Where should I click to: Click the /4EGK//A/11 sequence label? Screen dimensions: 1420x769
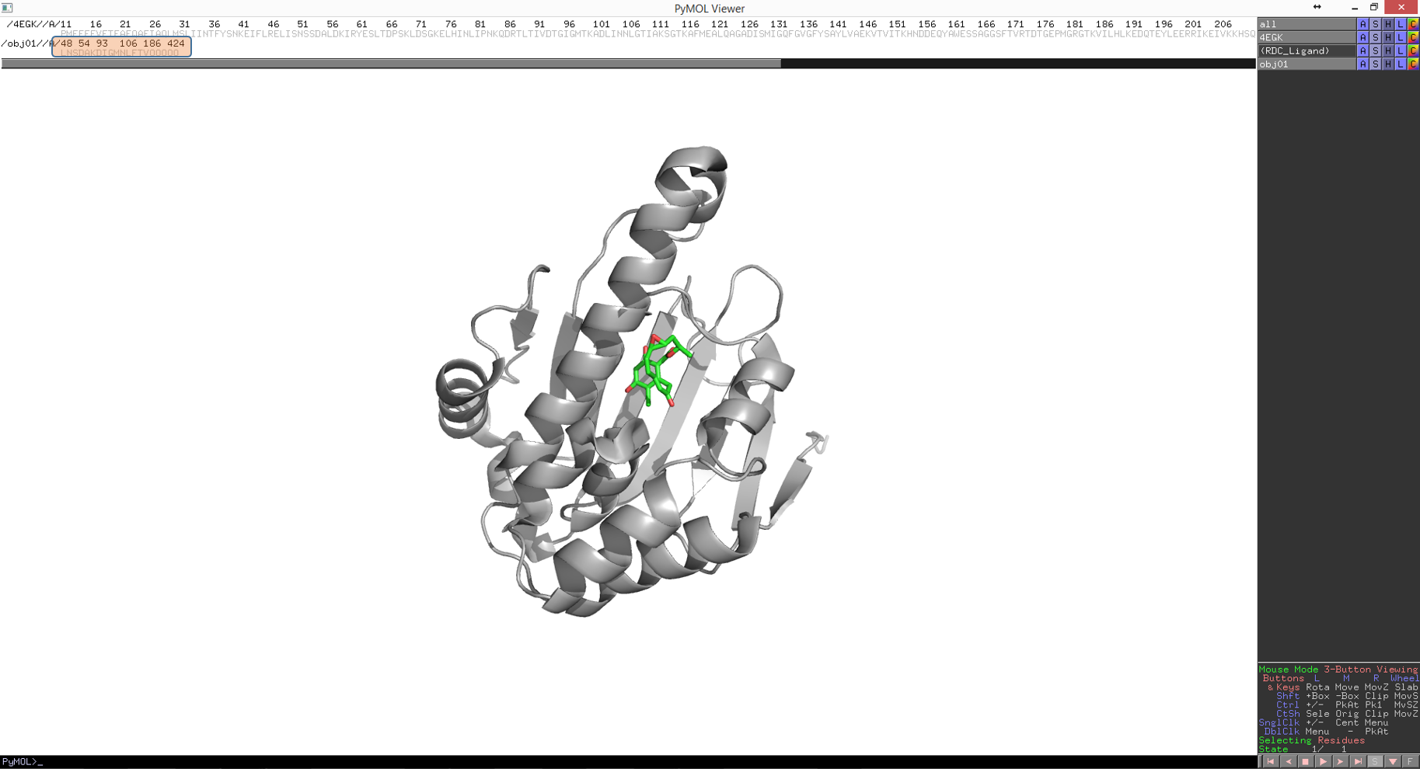tap(39, 25)
